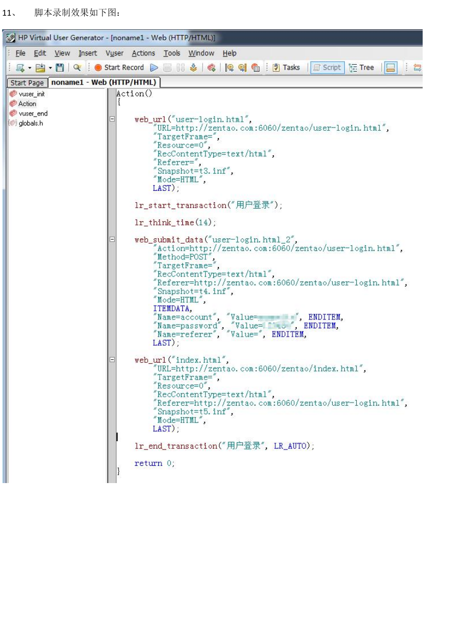Open globals.h in the script tree
The height and width of the screenshot is (642, 454).
31,123
